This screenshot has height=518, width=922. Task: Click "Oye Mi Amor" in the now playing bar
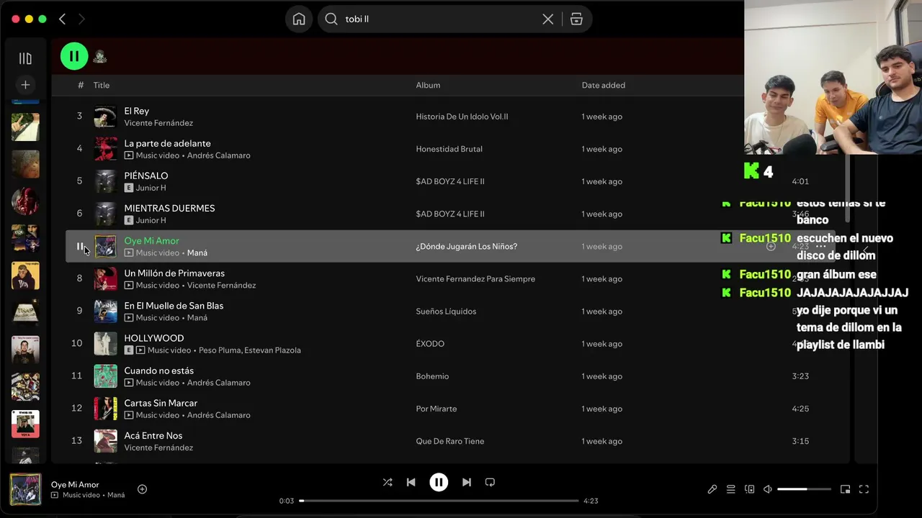pyautogui.click(x=75, y=484)
